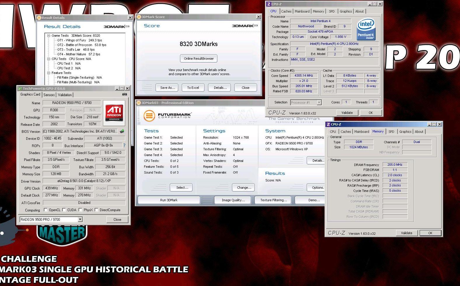
Task: Click the Core Speed 4305.14 MHz field
Action: 304,76
